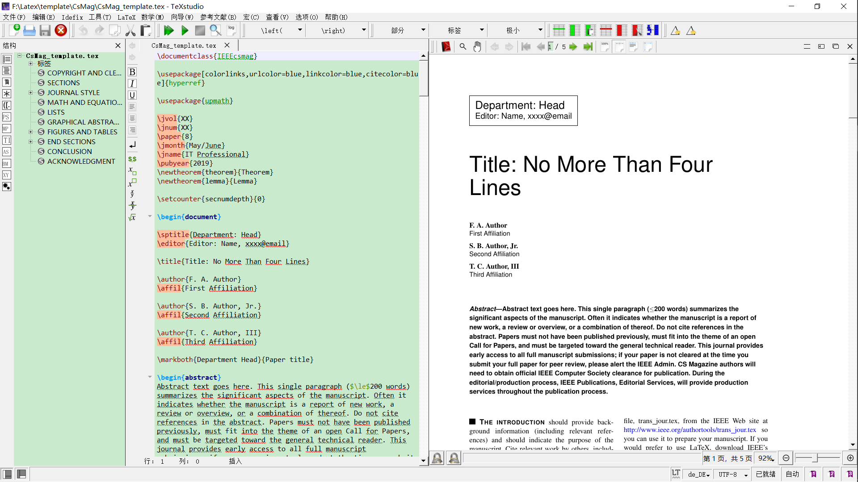The height and width of the screenshot is (482, 858).
Task: Insert a subscript command
Action: pyautogui.click(x=132, y=171)
